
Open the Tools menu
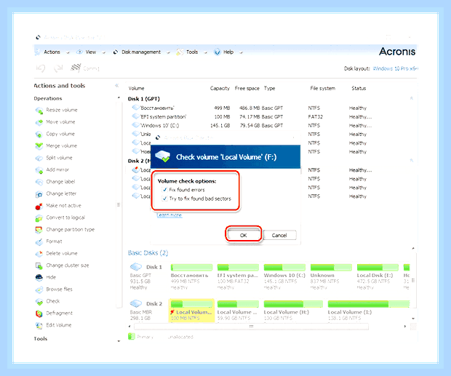(x=192, y=52)
